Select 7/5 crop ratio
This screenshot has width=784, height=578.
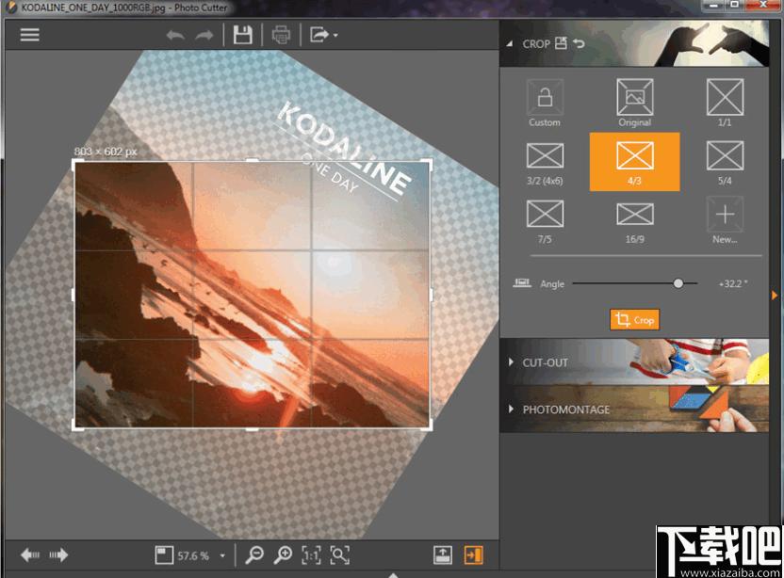(545, 221)
